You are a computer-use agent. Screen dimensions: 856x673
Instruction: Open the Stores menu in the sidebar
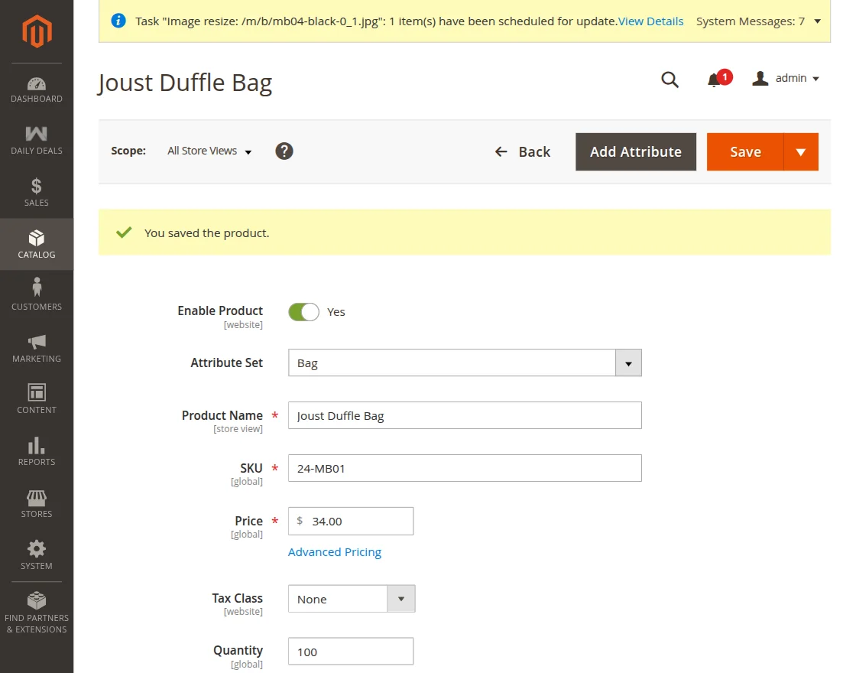pyautogui.click(x=37, y=503)
